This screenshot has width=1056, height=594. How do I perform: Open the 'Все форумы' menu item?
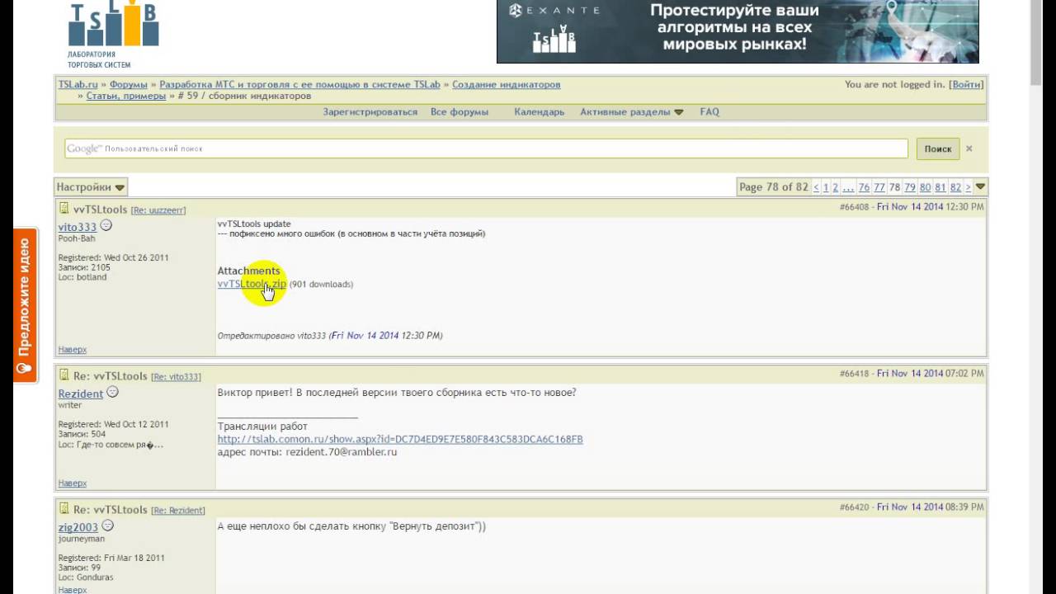pyautogui.click(x=460, y=111)
